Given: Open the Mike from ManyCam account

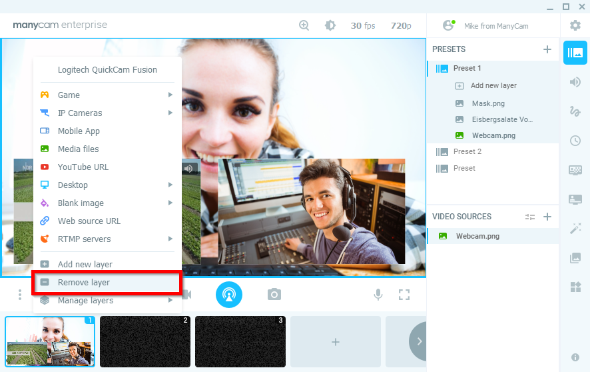Looking at the screenshot, I should [485, 25].
